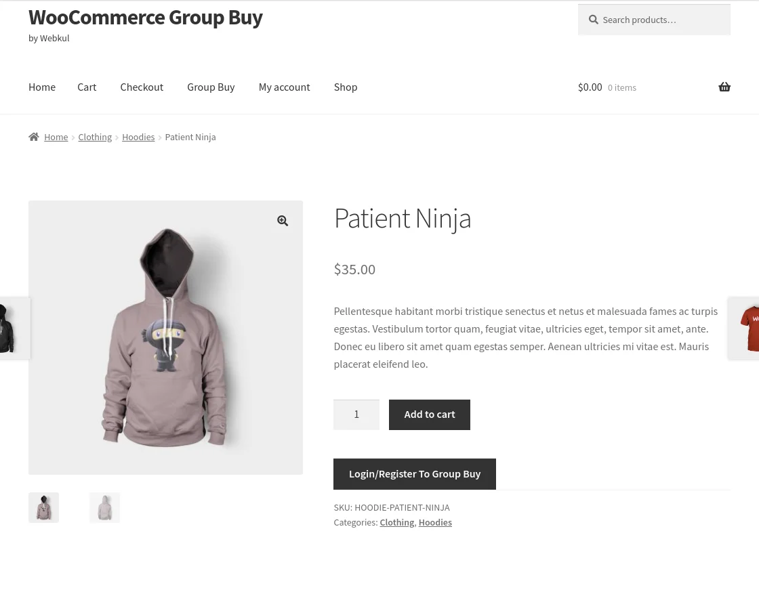Click the product quantity input field

point(356,414)
